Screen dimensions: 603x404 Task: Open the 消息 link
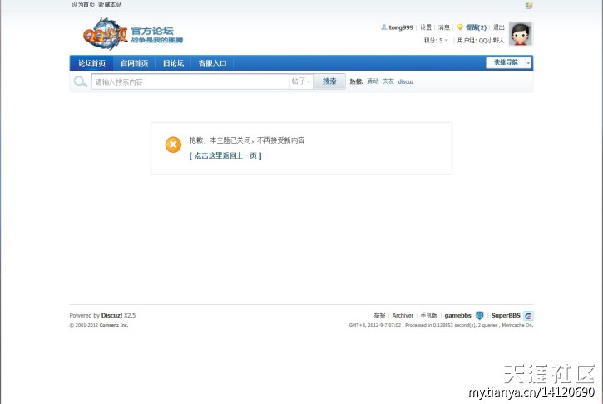[x=444, y=27]
